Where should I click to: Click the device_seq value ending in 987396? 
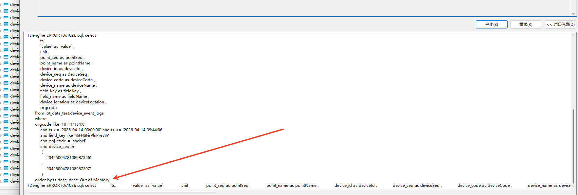click(x=68, y=158)
